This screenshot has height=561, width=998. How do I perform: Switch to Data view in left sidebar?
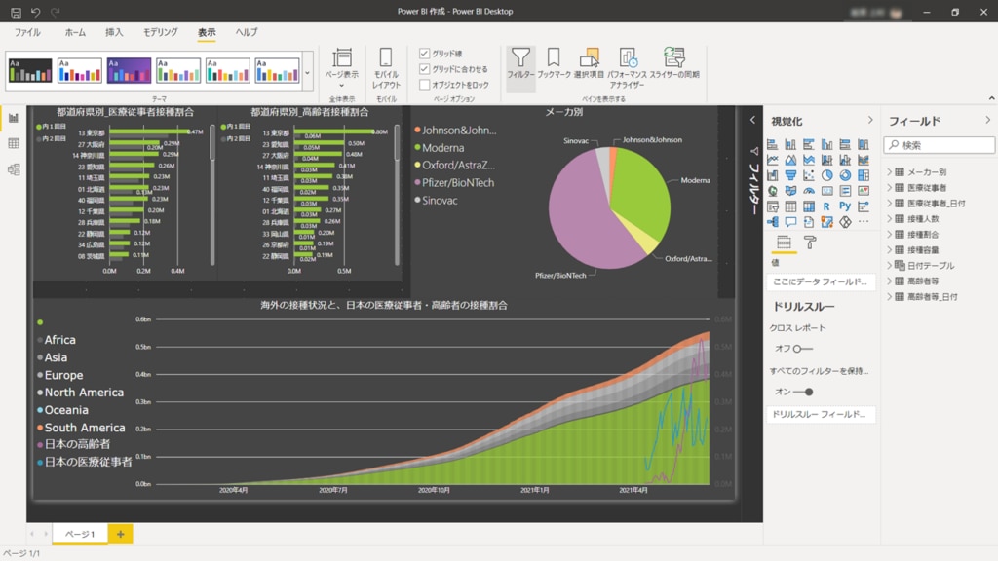click(14, 144)
